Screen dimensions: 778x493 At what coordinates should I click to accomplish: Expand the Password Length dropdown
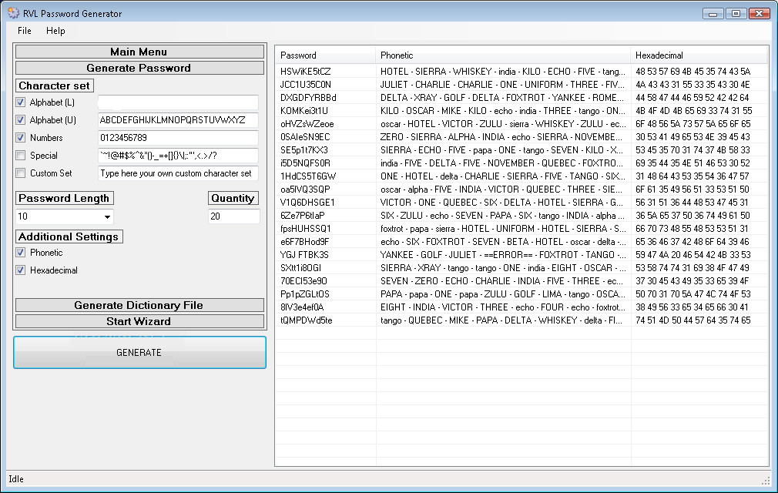point(107,216)
